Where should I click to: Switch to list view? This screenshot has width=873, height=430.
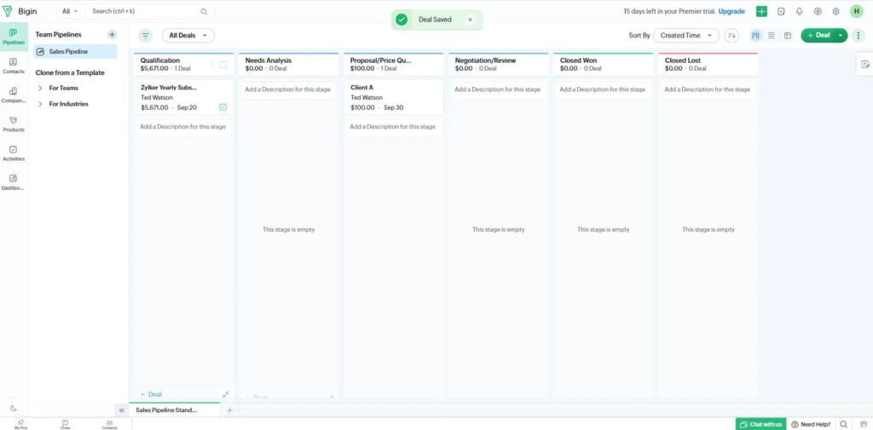771,35
